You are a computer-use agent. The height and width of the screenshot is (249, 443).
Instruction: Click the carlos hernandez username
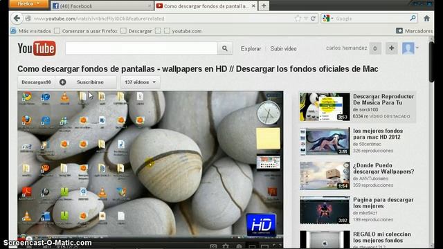[346, 48]
